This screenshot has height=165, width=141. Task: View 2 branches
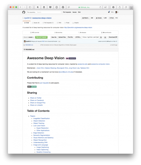[58, 32]
